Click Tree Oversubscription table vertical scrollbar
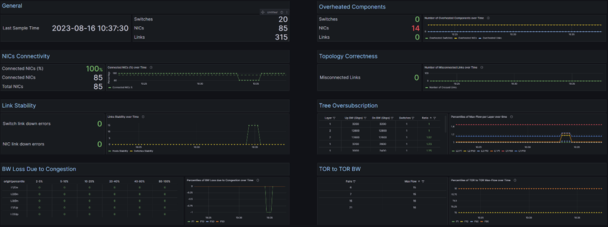Screen dimensions: 608x227 tap(445, 123)
